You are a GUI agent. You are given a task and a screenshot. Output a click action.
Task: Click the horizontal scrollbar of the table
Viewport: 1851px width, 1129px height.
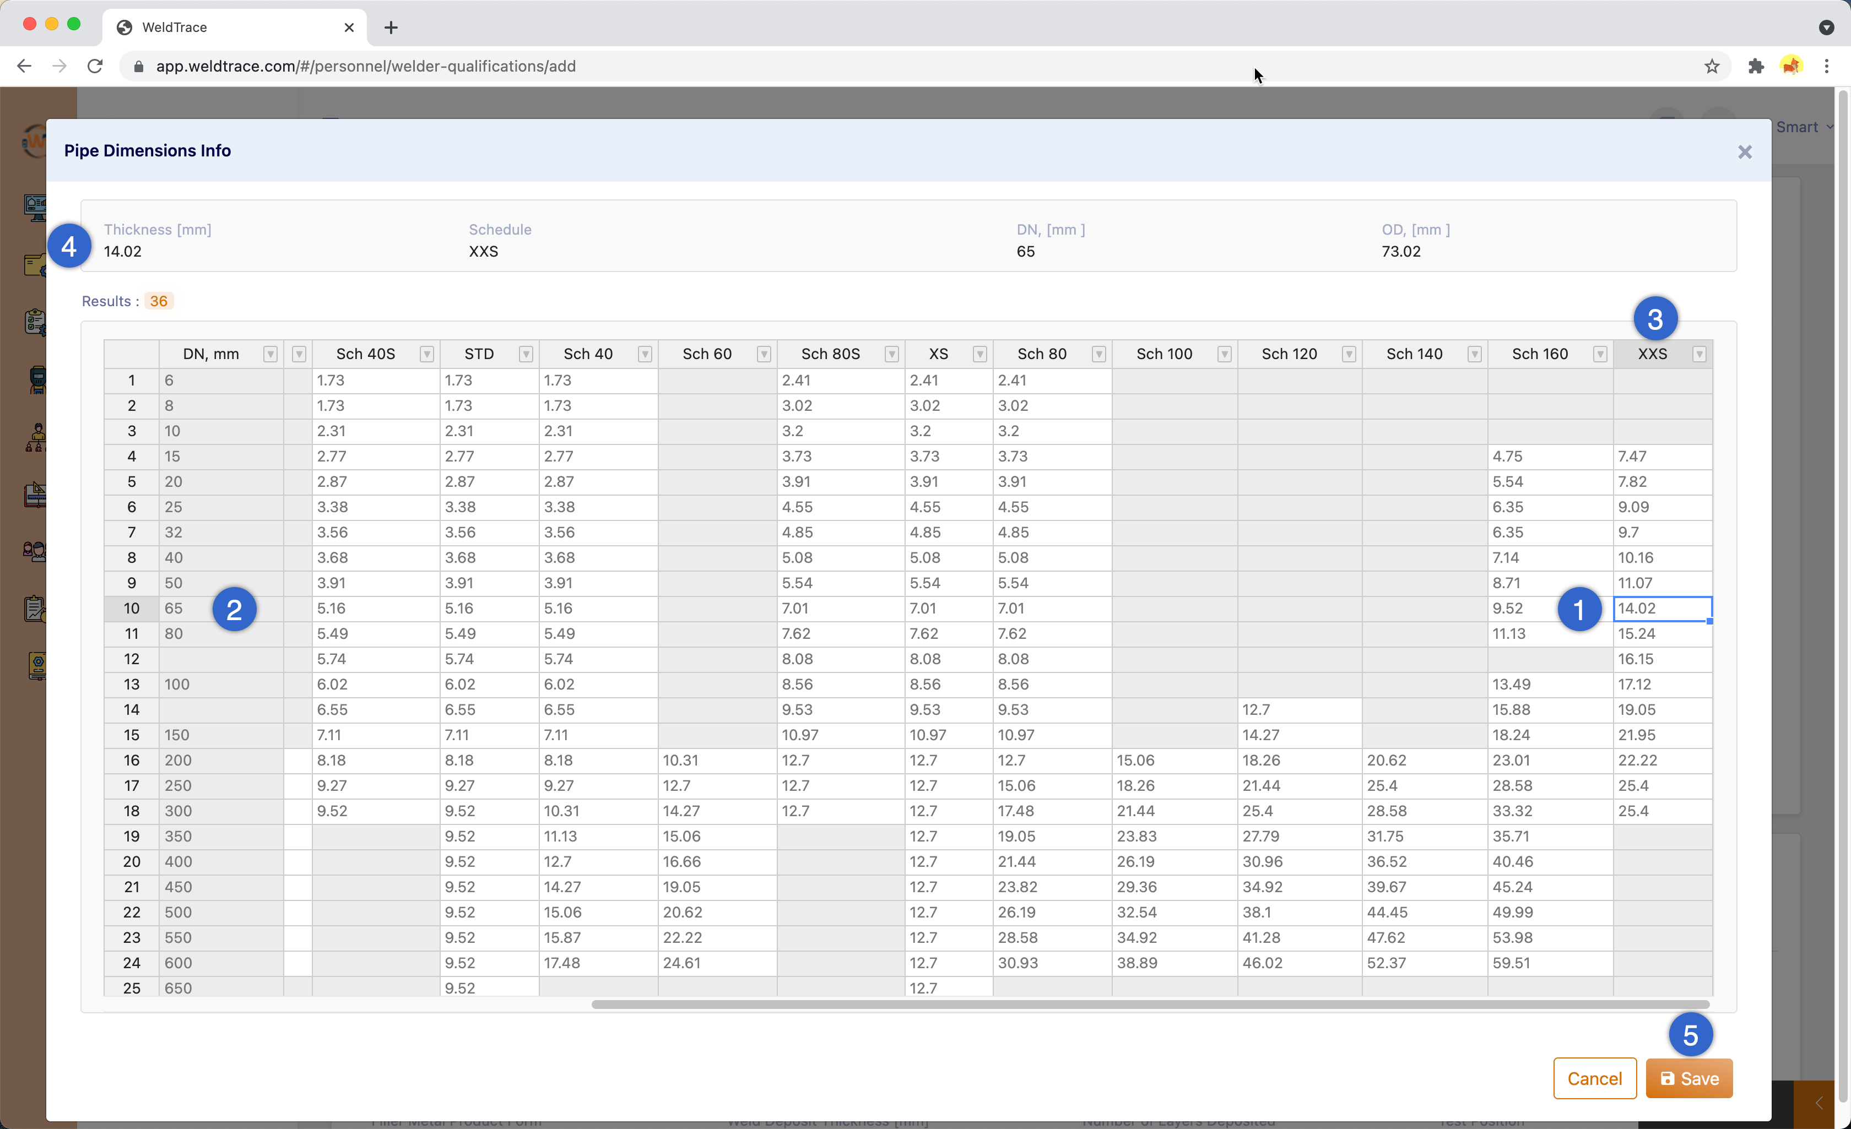tap(1150, 1005)
